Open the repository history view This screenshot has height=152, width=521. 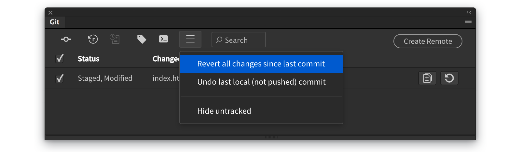(93, 39)
